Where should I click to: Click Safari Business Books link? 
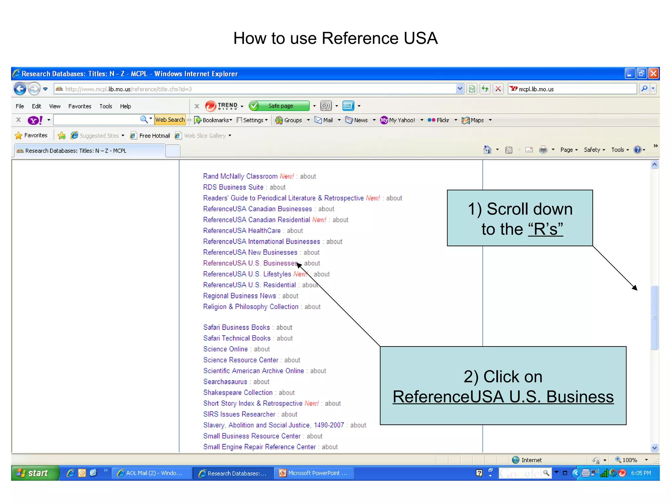pyautogui.click(x=237, y=327)
